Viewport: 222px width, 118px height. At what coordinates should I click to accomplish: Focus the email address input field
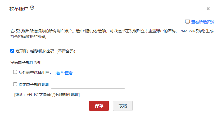click(88, 85)
